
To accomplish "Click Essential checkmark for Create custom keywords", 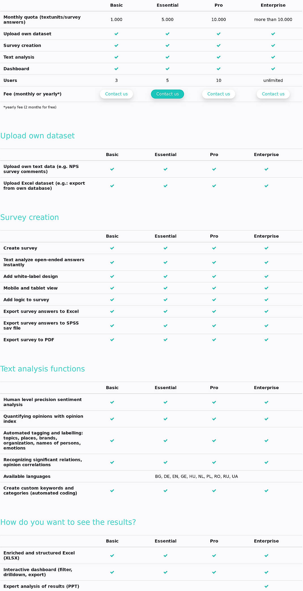I will (x=165, y=490).
